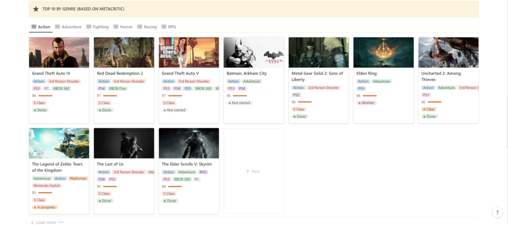This screenshot has width=508, height=225.
Task: Open the Grand Theft Auto IV cover image
Action: click(59, 53)
